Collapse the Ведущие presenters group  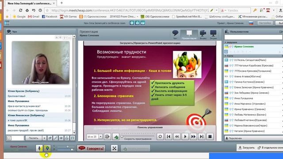pos(226,42)
